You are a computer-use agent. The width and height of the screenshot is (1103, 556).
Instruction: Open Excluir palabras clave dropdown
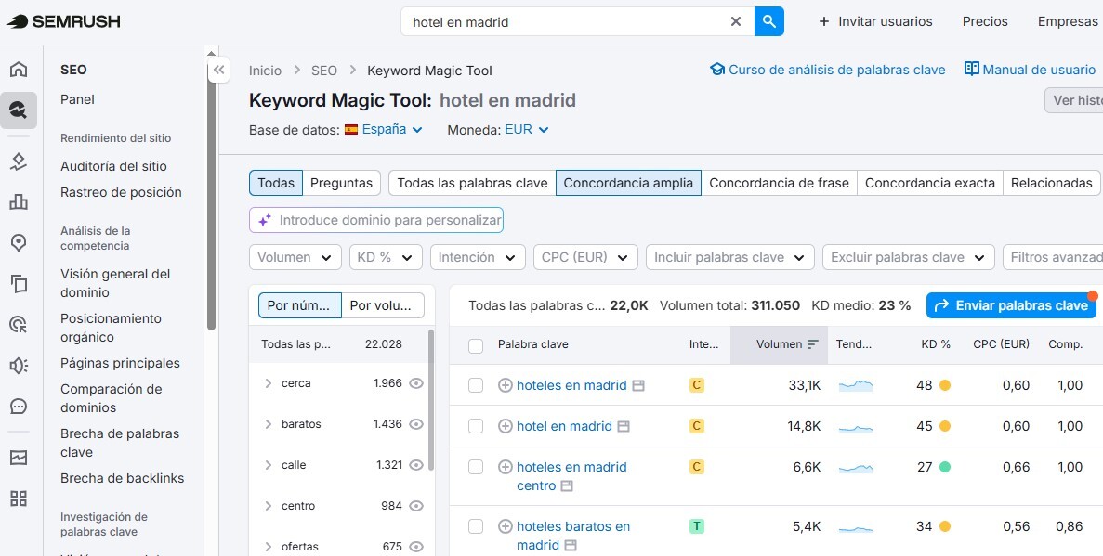(x=909, y=257)
